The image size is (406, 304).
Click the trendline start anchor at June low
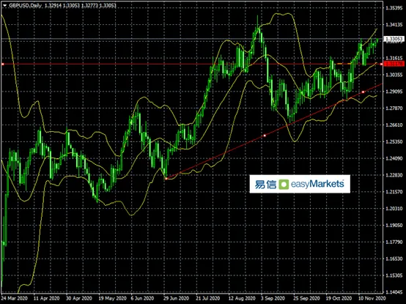(x=166, y=179)
